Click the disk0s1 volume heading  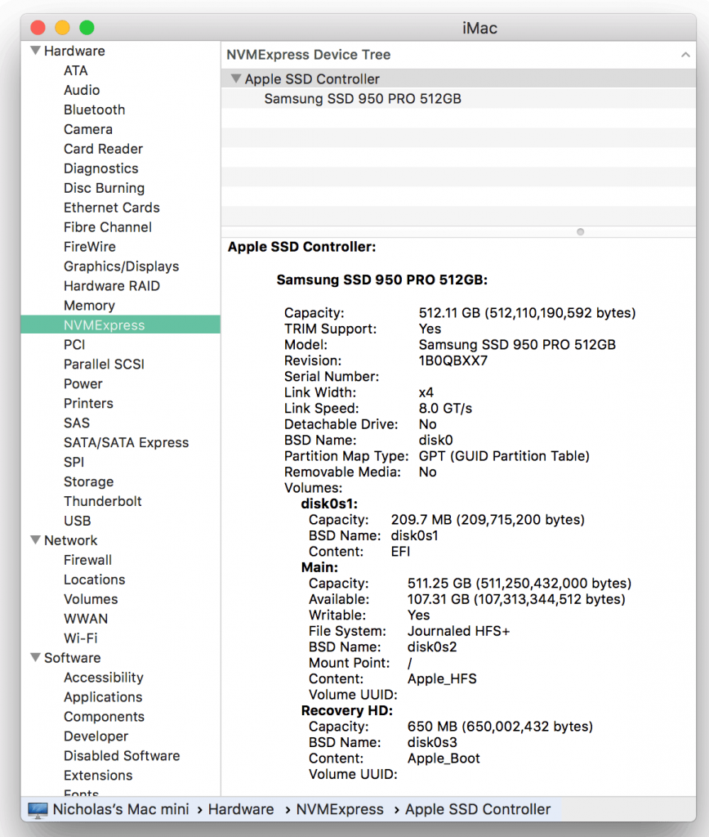pos(329,504)
